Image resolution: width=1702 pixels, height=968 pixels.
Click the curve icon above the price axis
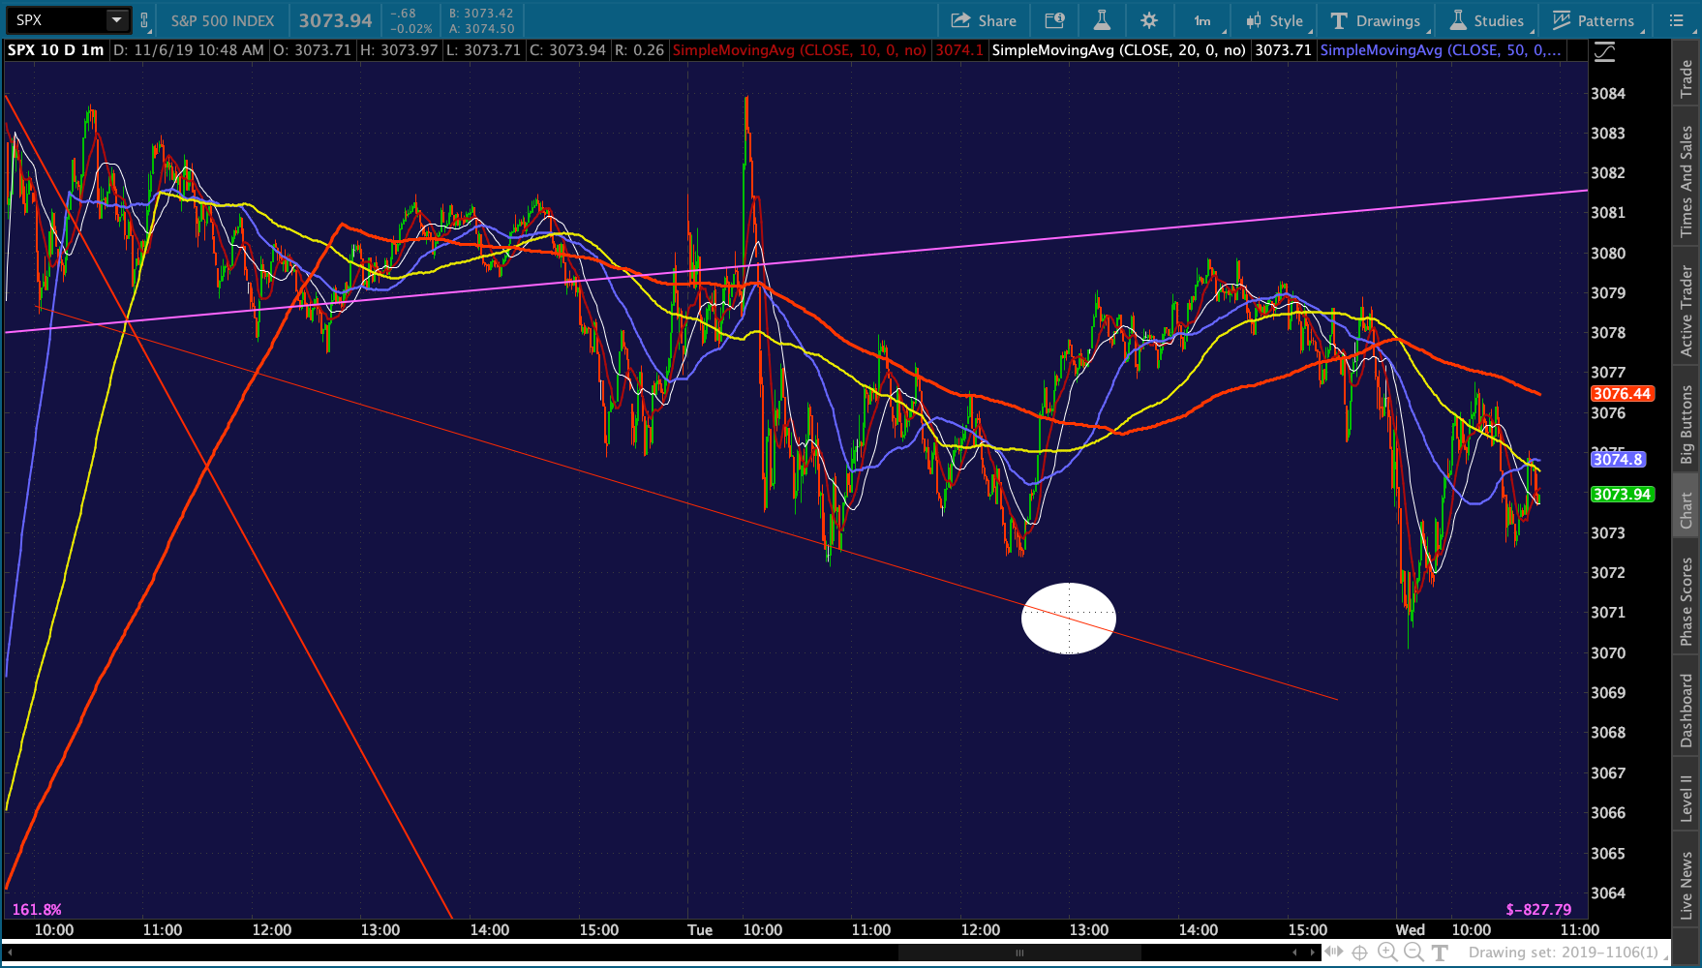tap(1605, 52)
